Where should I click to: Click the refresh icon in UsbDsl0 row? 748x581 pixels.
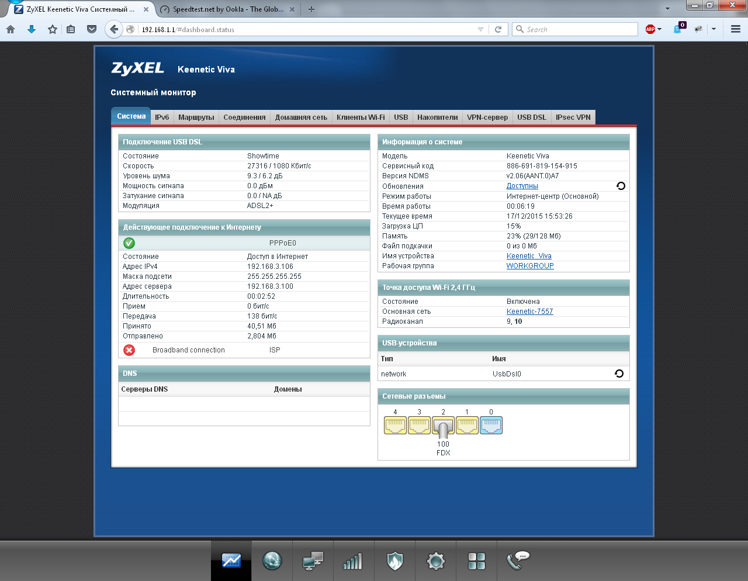coord(619,373)
